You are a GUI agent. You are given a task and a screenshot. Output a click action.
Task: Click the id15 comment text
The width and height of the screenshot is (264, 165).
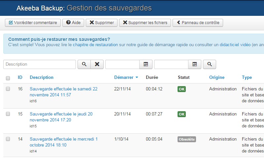click(x=33, y=126)
